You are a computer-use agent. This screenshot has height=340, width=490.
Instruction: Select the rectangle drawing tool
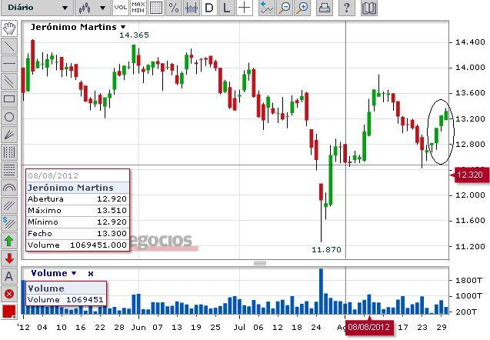tap(9, 99)
